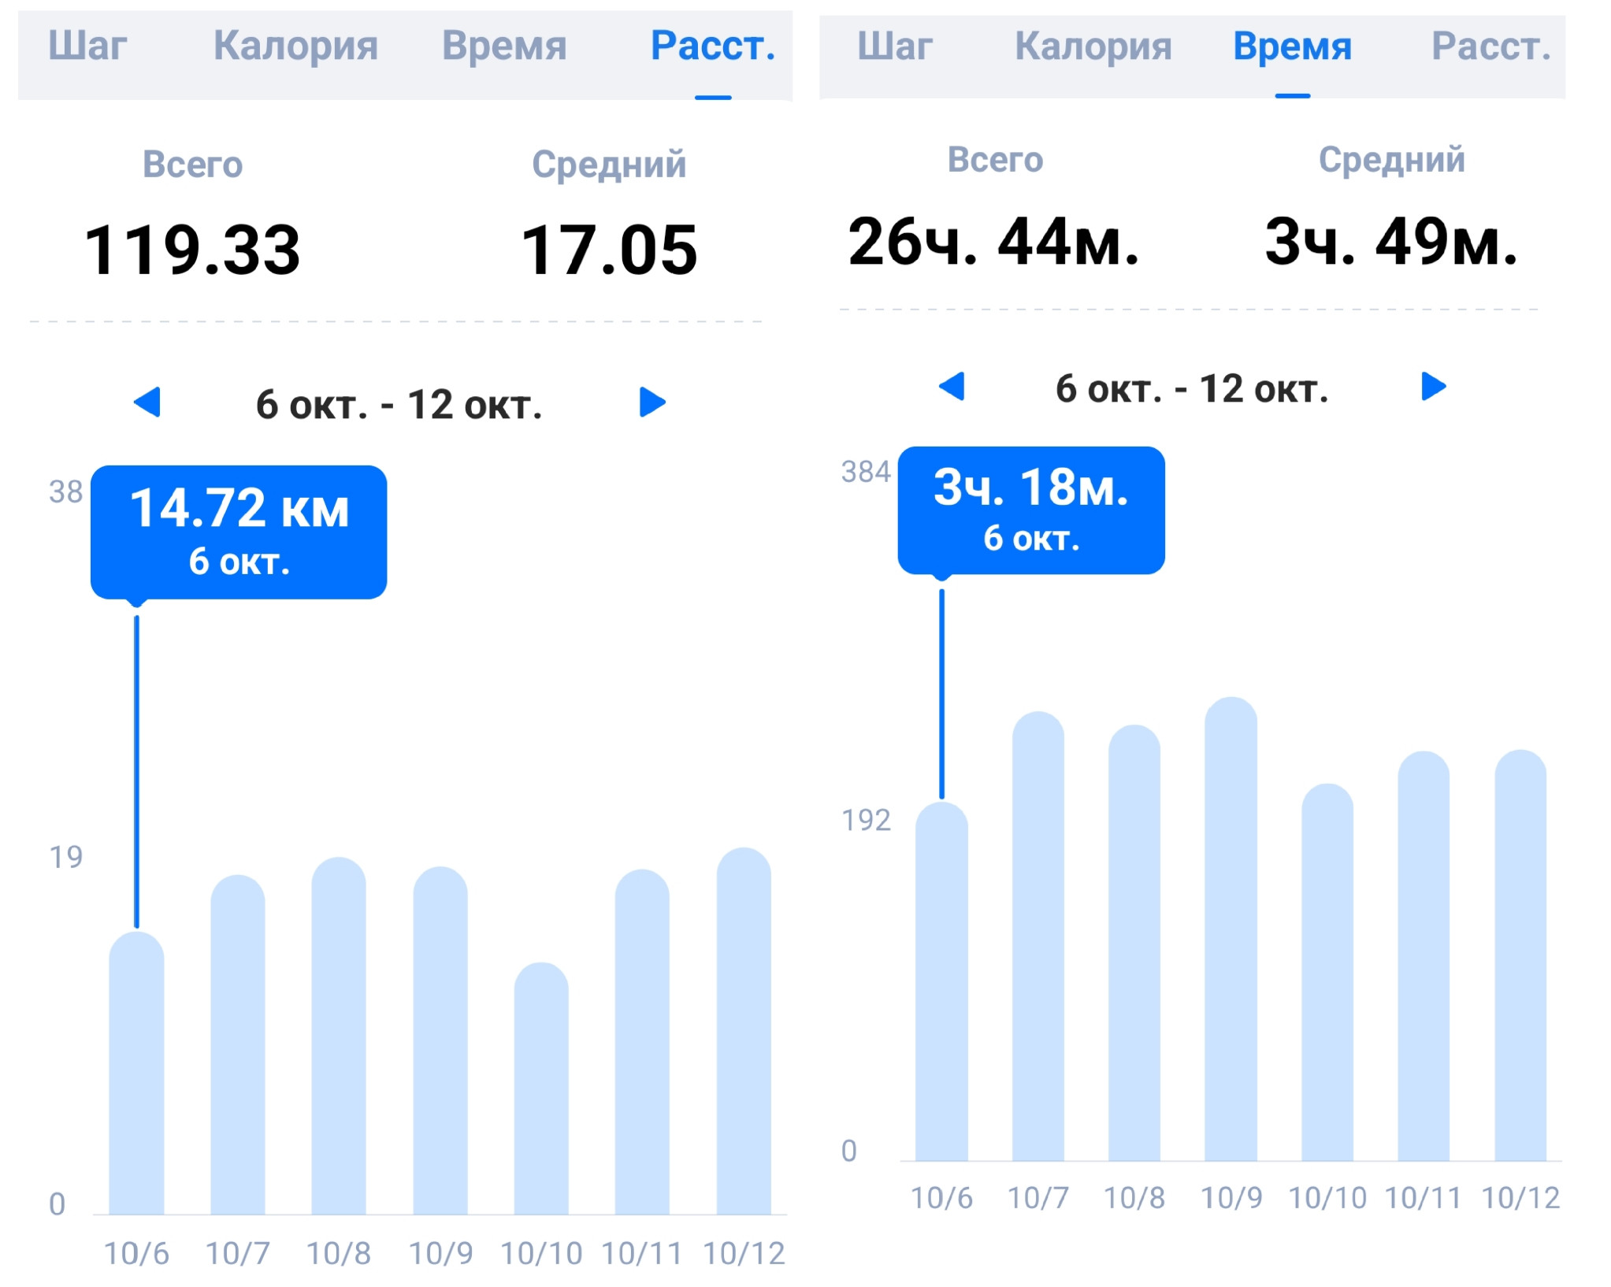This screenshot has width=1611, height=1287.
Task: Select Расст. tab in right panel
Action: pos(1490,46)
